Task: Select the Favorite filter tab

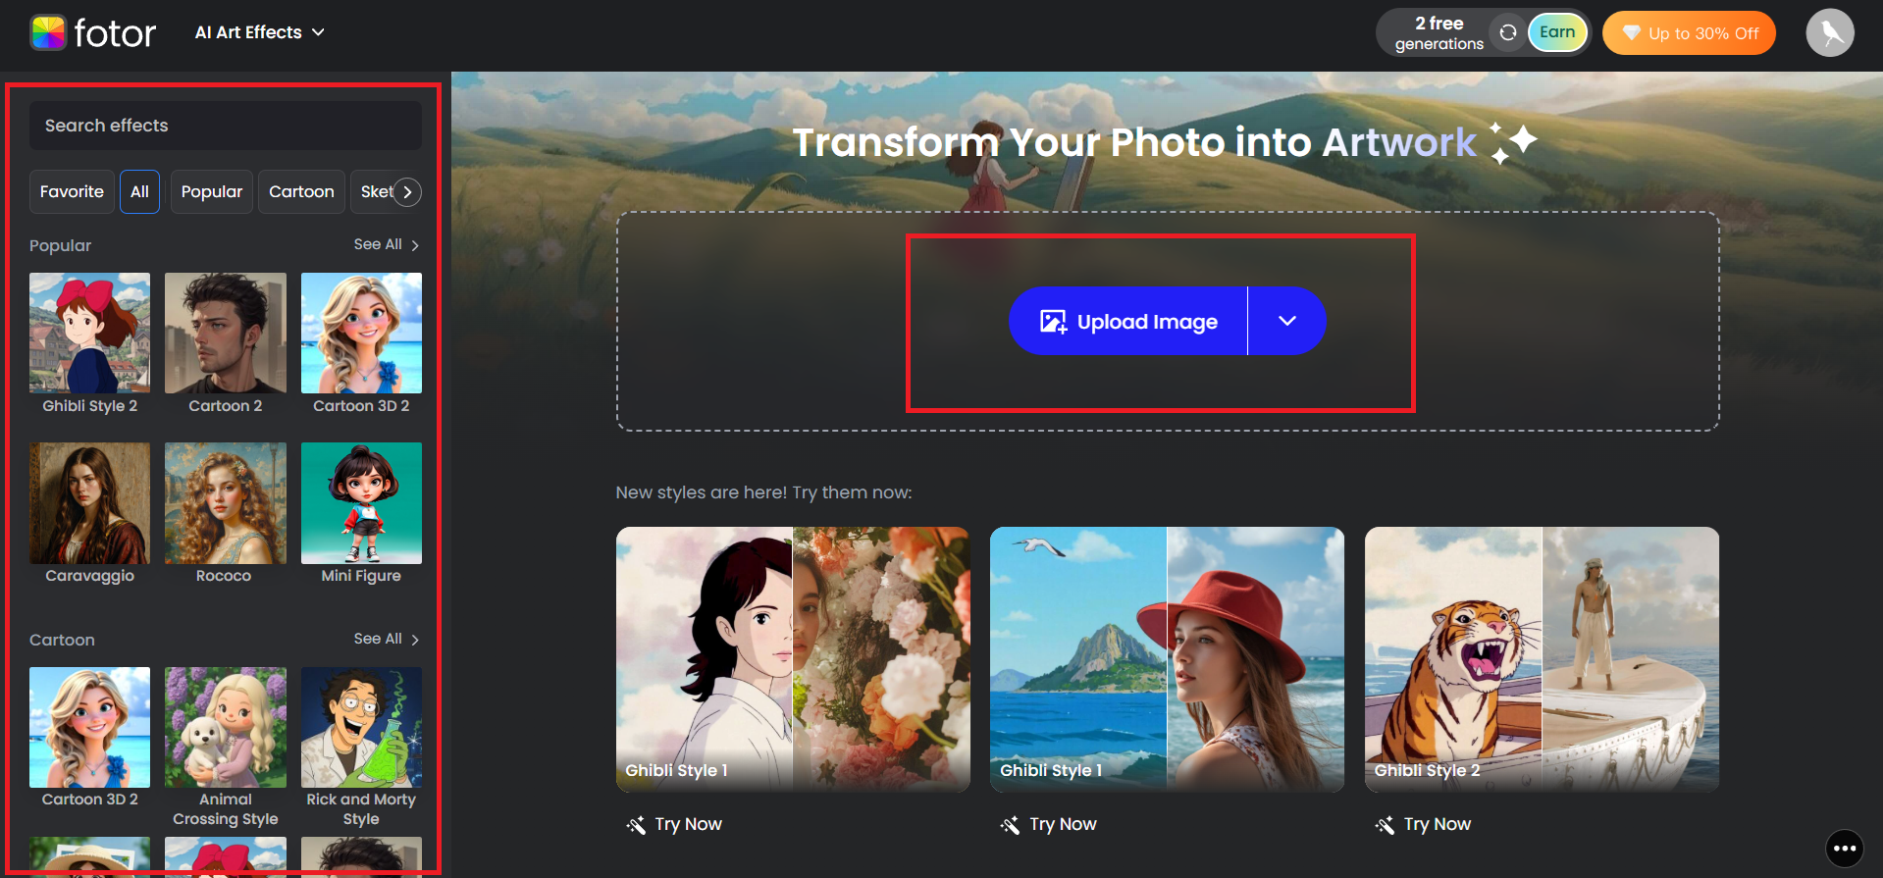Action: 72,191
